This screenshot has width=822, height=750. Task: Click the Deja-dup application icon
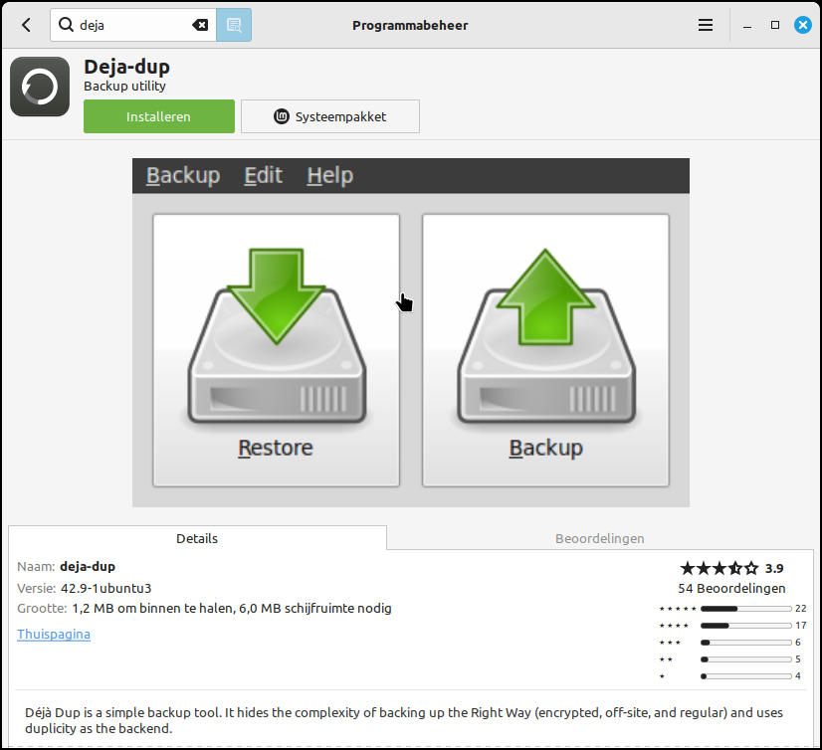[x=40, y=87]
